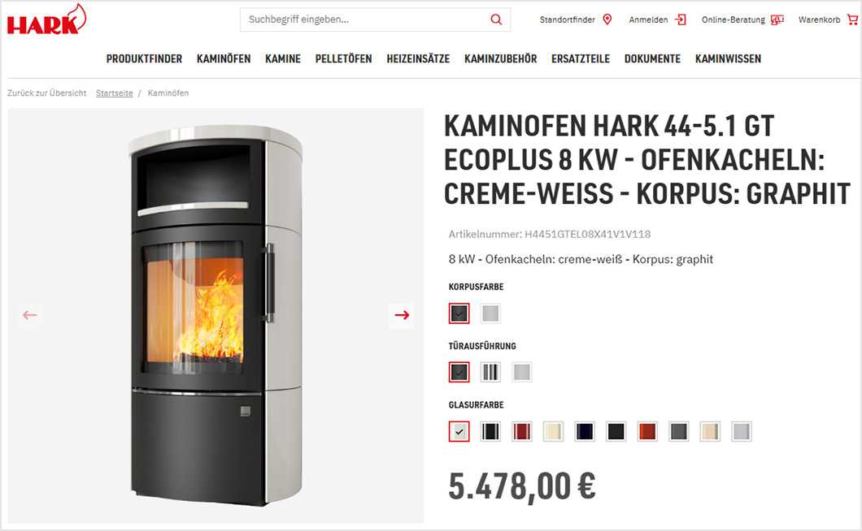Viewport: 862px width, 531px height.
Task: Choose the dark red Glasurfarbe swatch
Action: coord(522,432)
